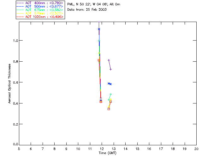Click y-axis tick label 0.2

15,124
